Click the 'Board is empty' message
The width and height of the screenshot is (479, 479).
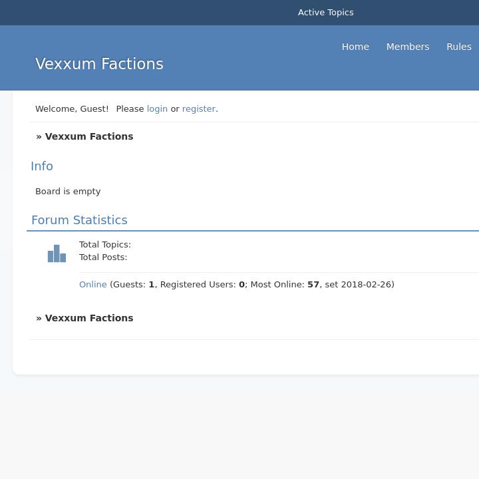tap(68, 192)
